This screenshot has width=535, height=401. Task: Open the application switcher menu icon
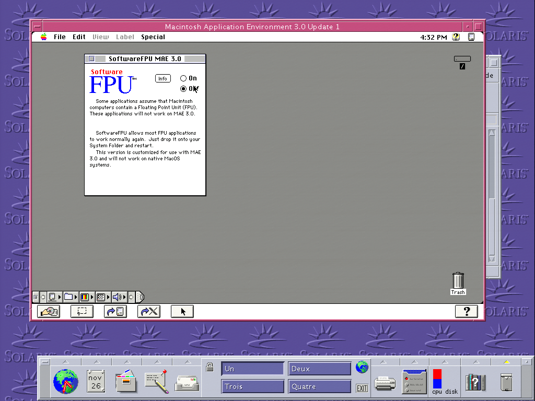(x=471, y=37)
